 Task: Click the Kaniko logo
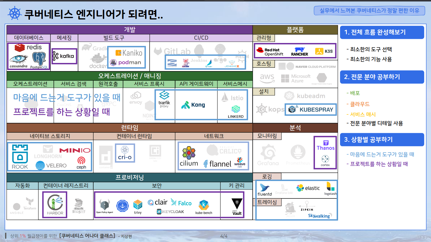click(129, 53)
